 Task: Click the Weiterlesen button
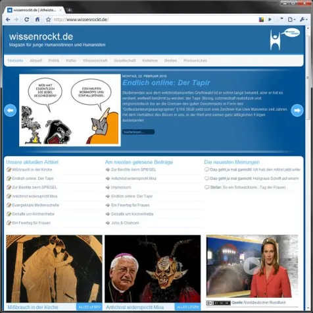(x=138, y=132)
